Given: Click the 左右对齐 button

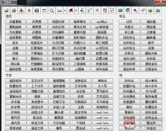Looking at the screenshot, I should click(37, 81).
